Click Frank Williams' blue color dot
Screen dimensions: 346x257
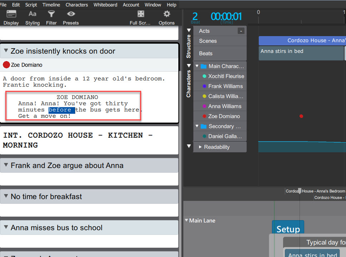tap(204, 86)
